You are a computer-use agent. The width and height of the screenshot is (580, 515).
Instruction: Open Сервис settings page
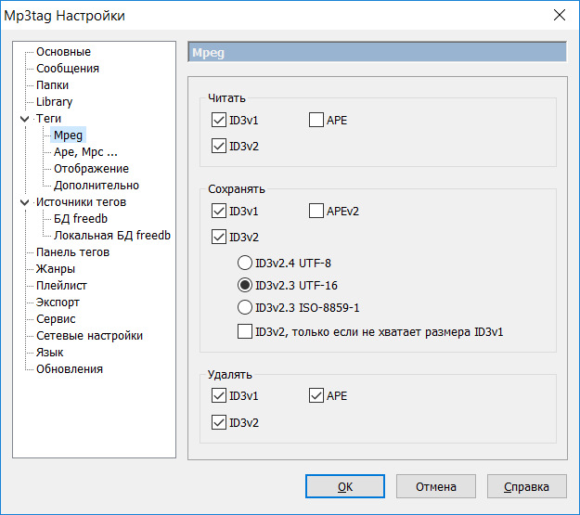pyautogui.click(x=56, y=319)
